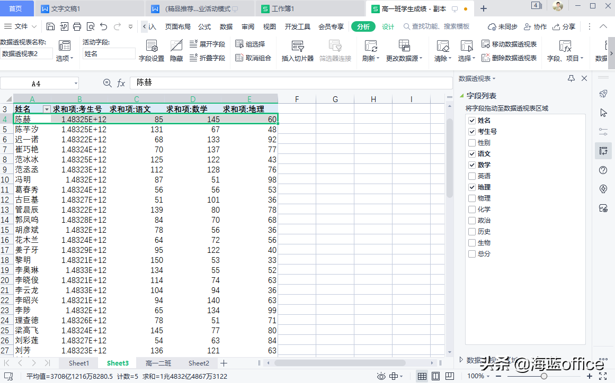Open the 数据 ribbon tab
This screenshot has height=383, width=615.
pyautogui.click(x=226, y=26)
